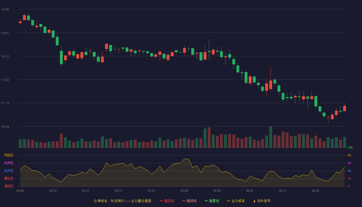The height and width of the screenshot is (207, 362).
Task: Select the last candlestick on the chart
Action: pos(344,108)
